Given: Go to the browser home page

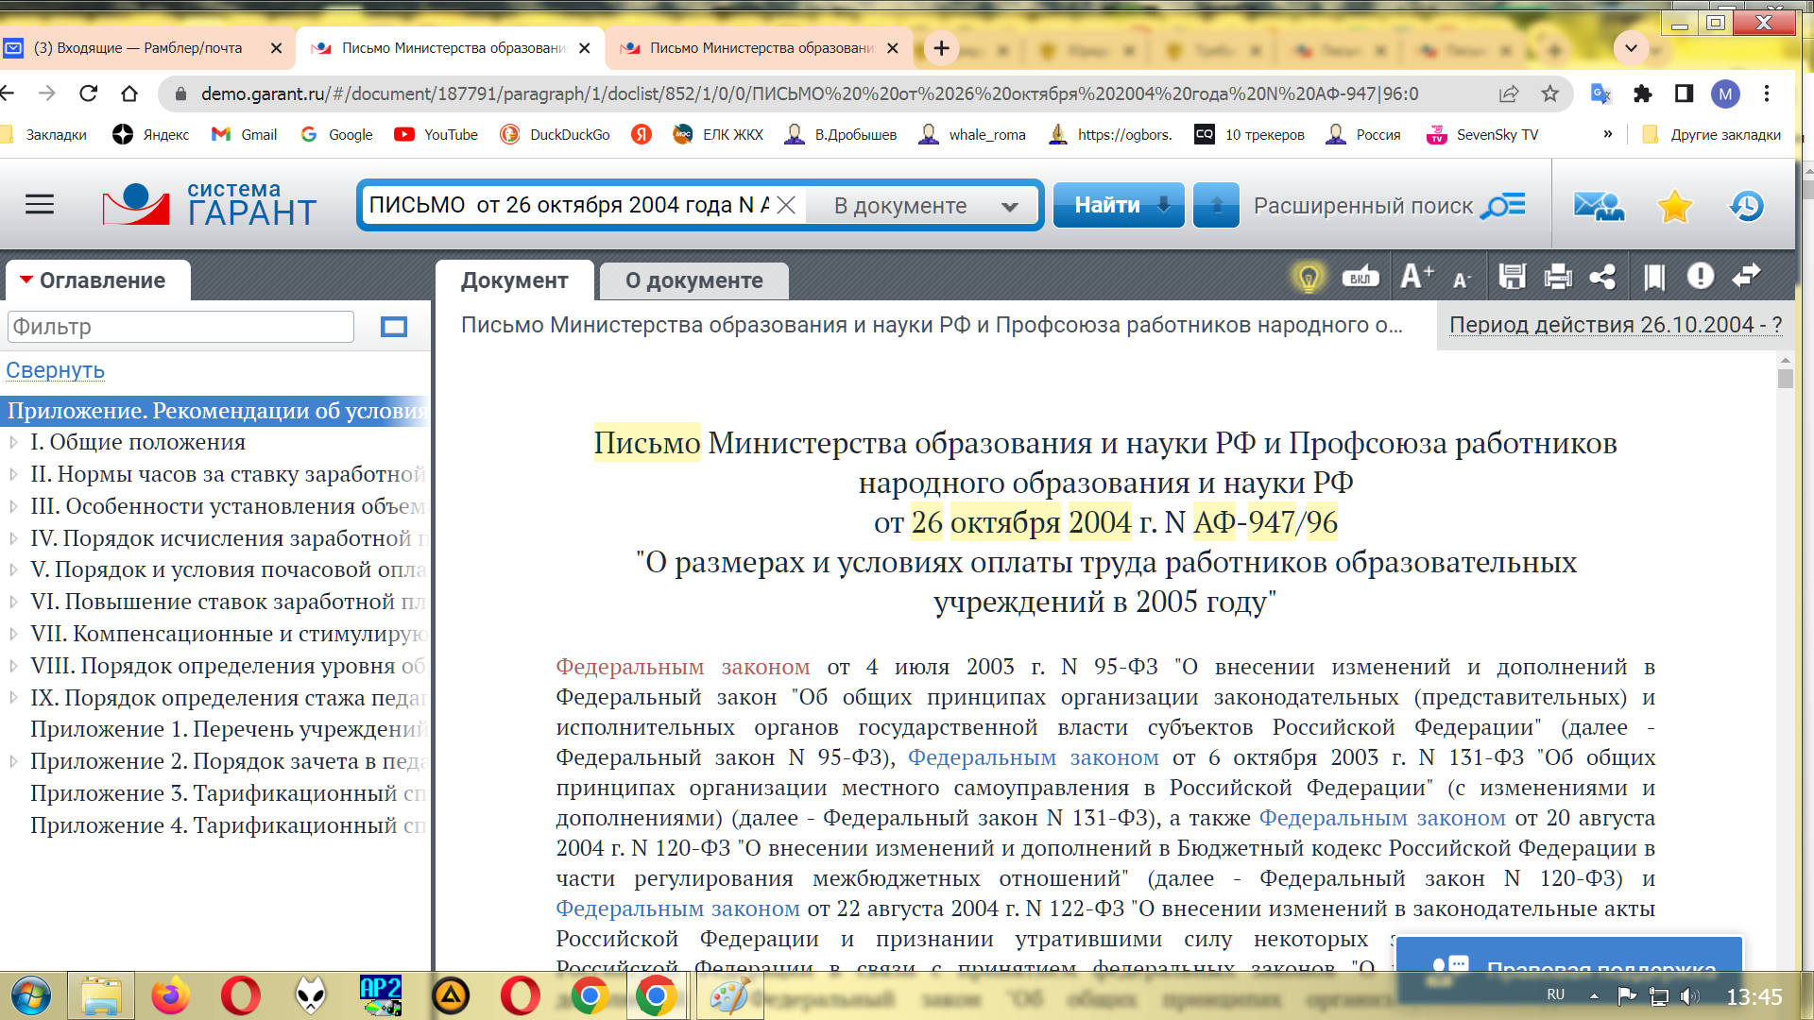Looking at the screenshot, I should [129, 93].
